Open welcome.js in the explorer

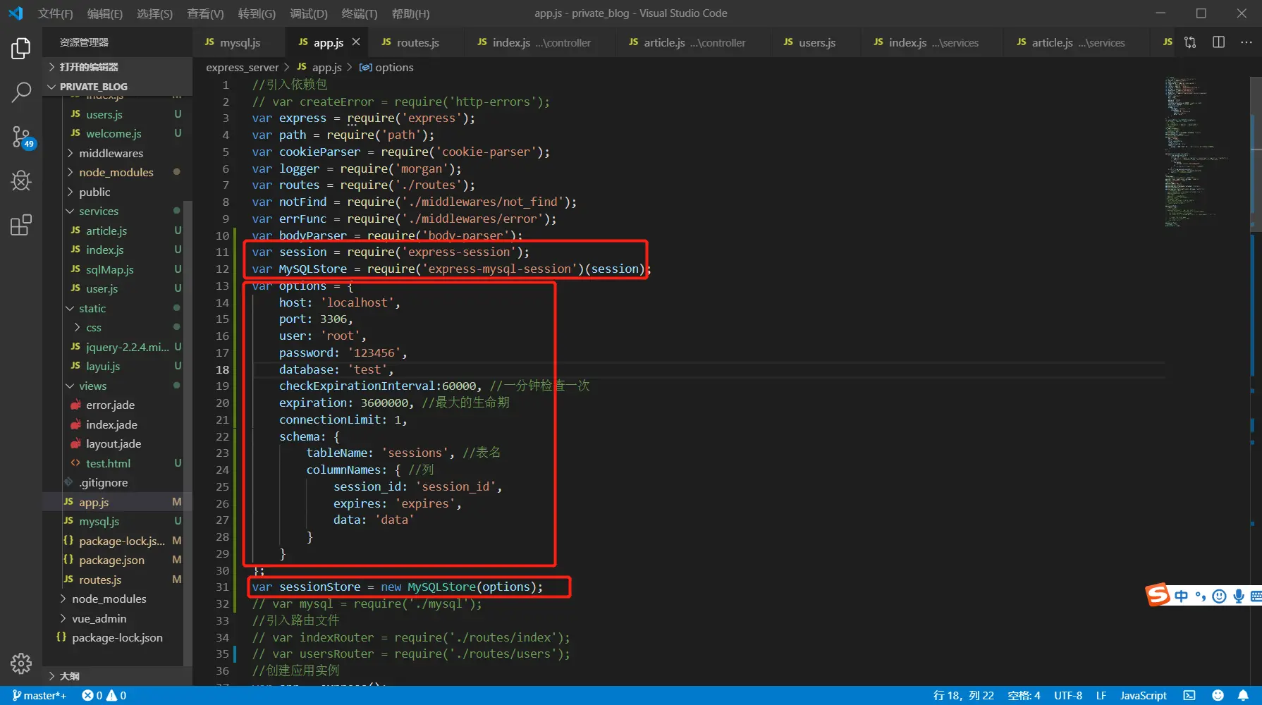point(114,134)
